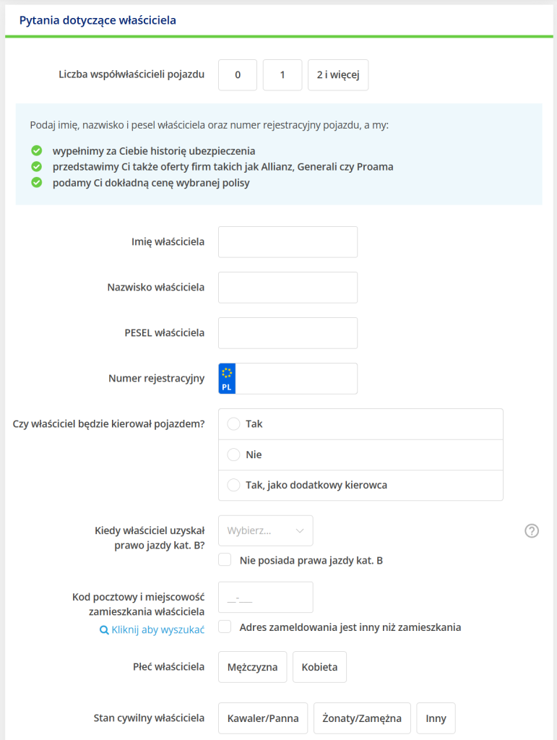Pick Żonaty/Zamężna marital status
Image resolution: width=557 pixels, height=740 pixels.
click(362, 718)
